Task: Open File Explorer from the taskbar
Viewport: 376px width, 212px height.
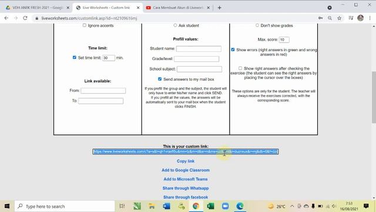Action: (152, 206)
